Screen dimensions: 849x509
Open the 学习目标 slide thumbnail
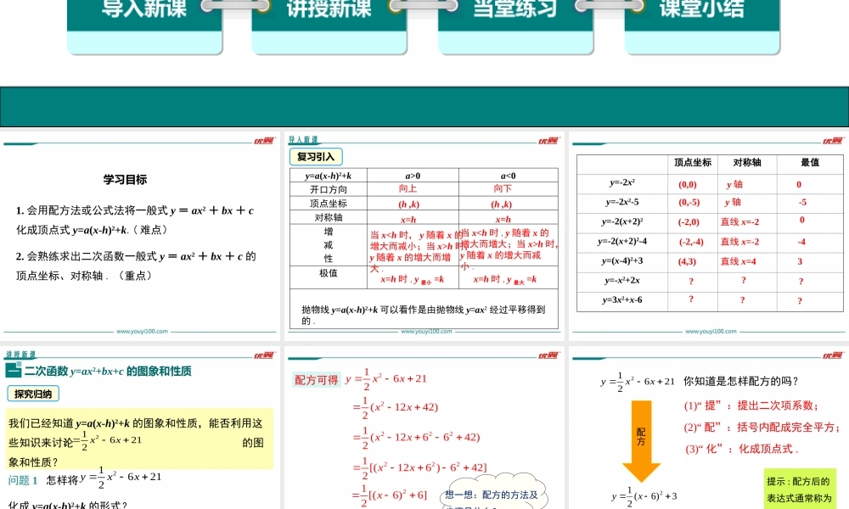pyautogui.click(x=140, y=239)
